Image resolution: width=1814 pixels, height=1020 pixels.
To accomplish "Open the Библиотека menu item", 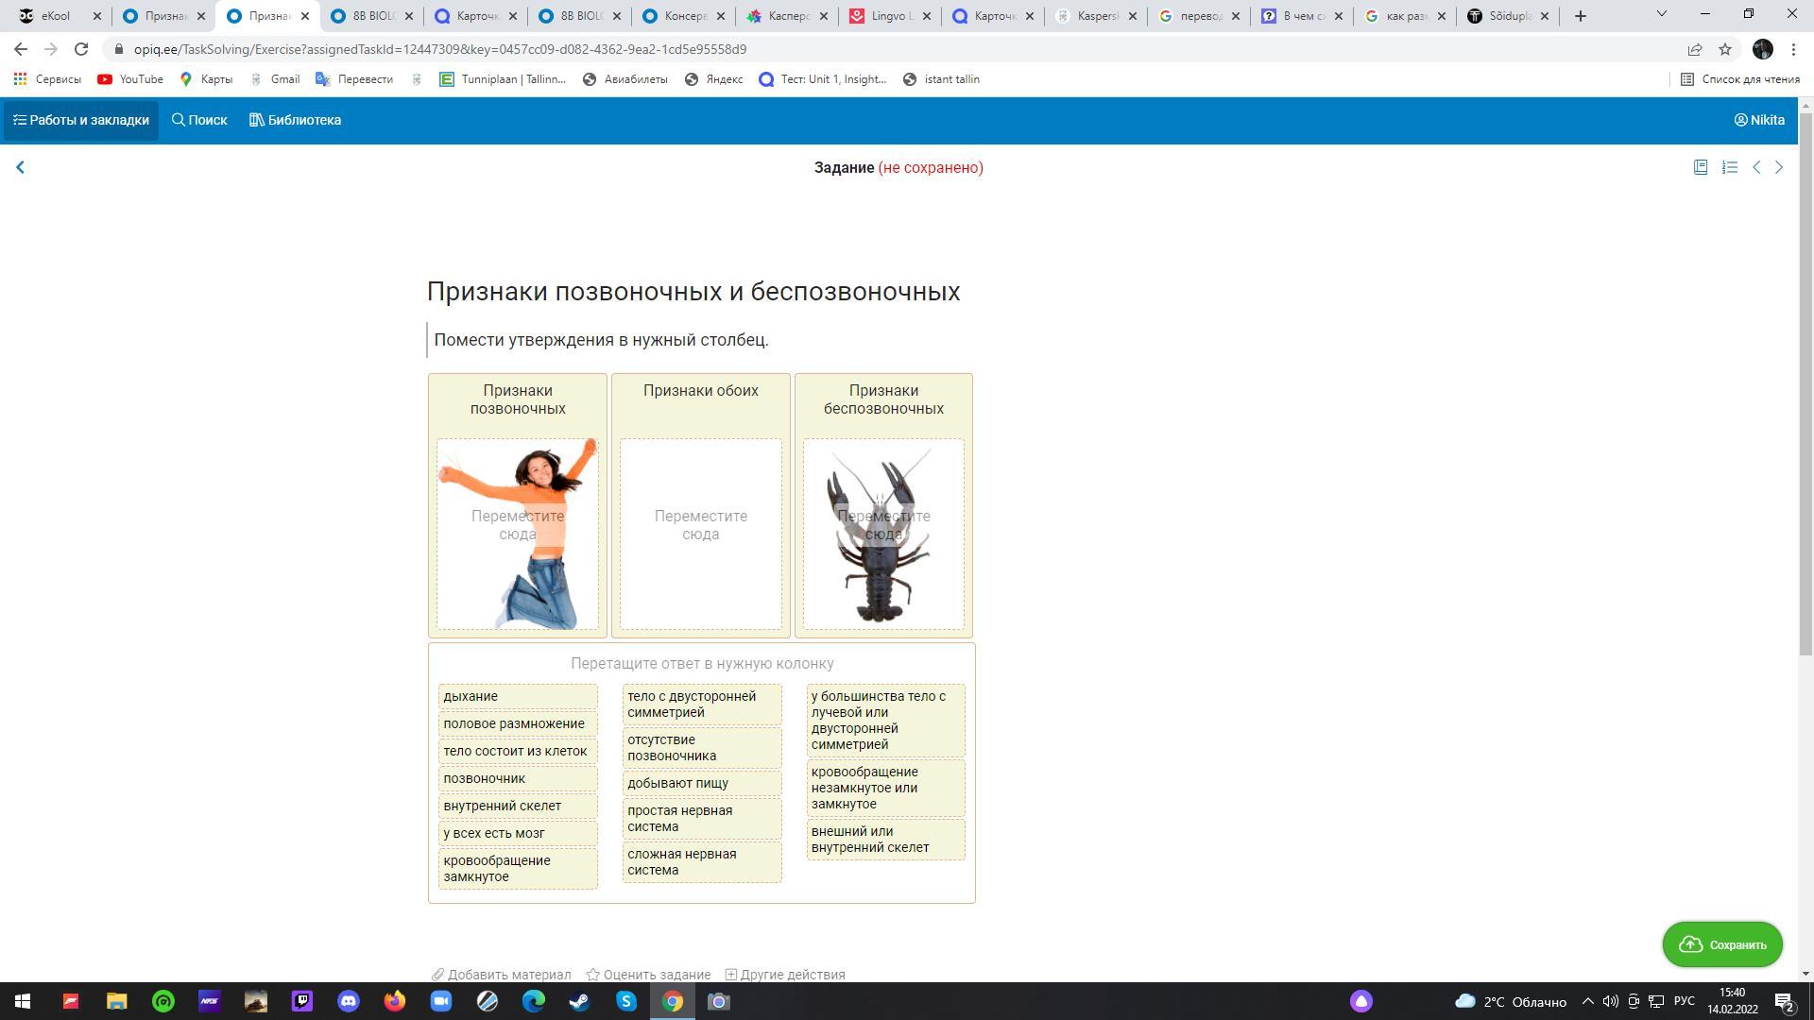I will click(295, 120).
